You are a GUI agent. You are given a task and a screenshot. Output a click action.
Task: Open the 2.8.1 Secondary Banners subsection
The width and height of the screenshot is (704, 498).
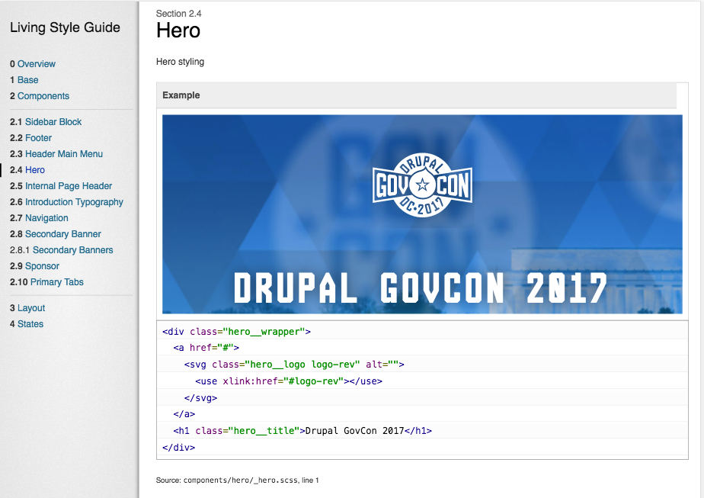(x=62, y=250)
